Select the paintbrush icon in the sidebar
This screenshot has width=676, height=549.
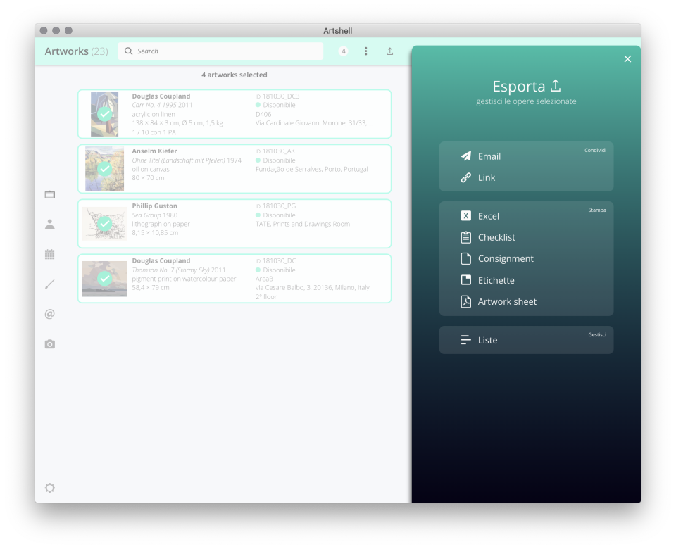point(49,284)
